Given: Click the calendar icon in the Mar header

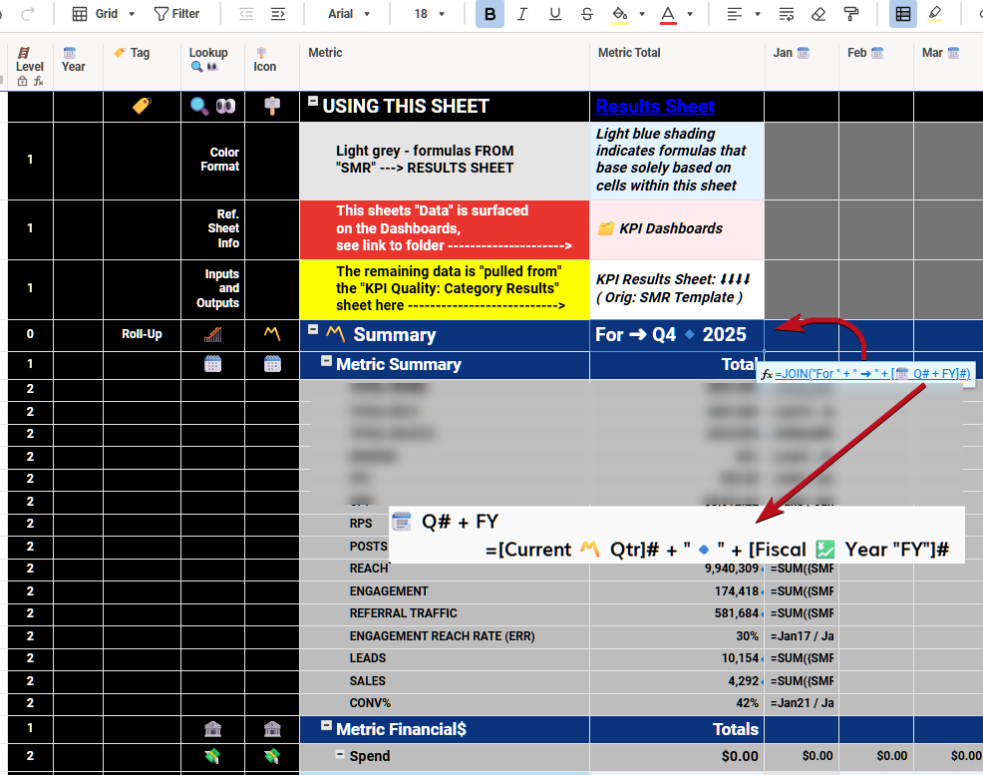Looking at the screenshot, I should click(x=953, y=53).
